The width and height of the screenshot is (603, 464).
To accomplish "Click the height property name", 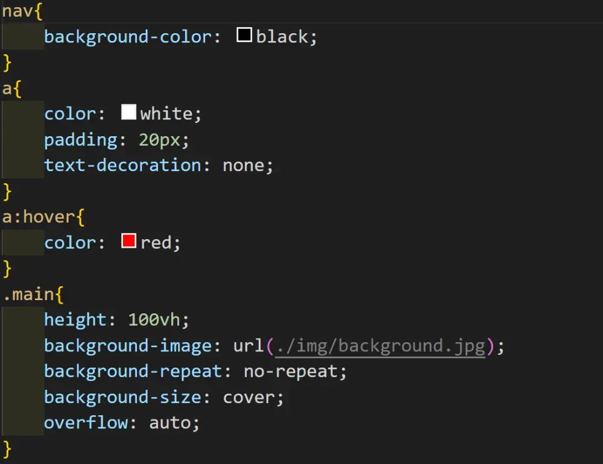I will pos(75,320).
